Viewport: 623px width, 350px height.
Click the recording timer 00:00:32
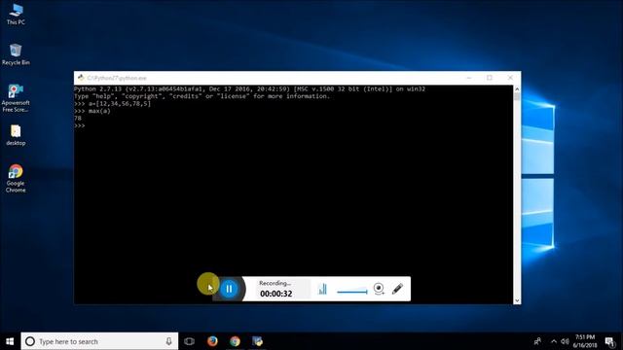click(276, 294)
